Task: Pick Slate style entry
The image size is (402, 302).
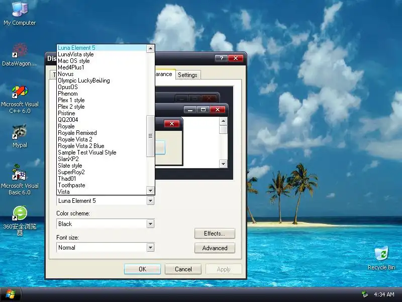Action: click(x=102, y=166)
